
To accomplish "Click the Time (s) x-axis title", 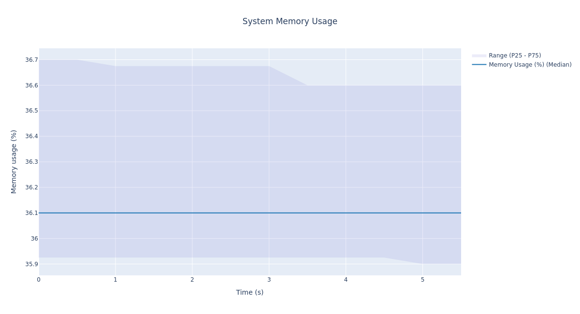I will tap(249, 292).
